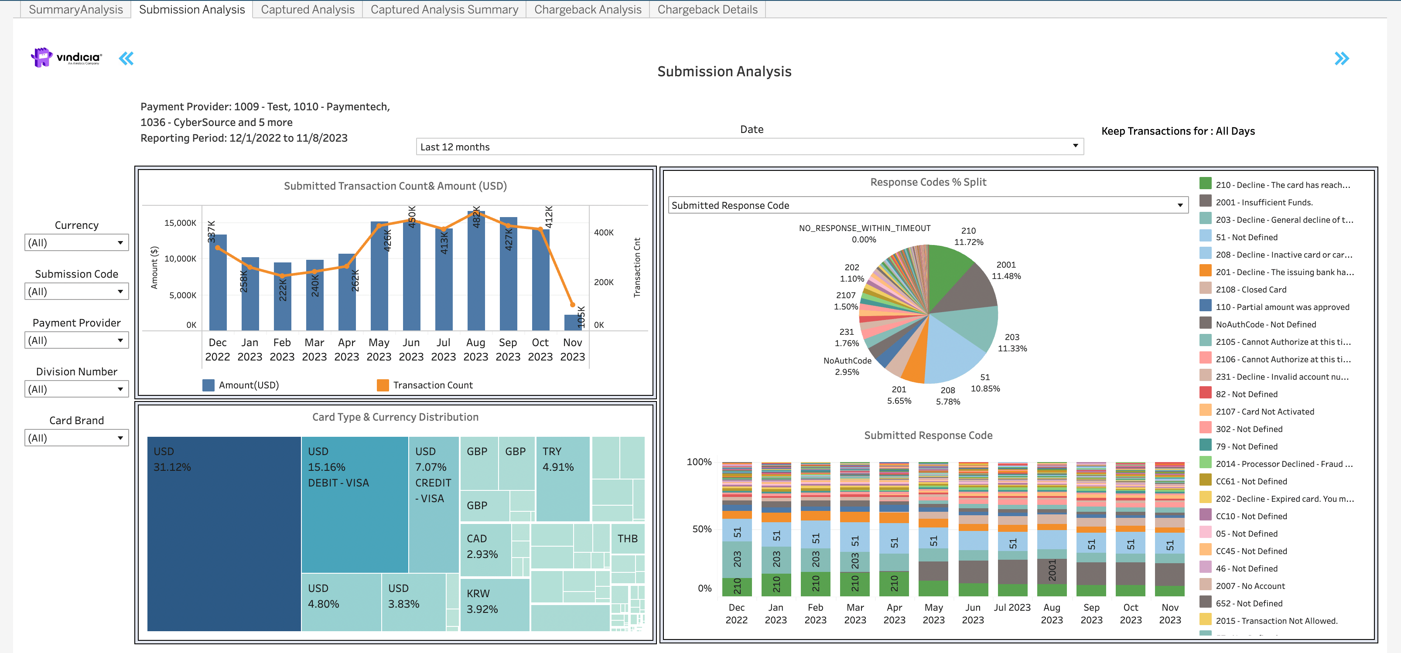This screenshot has width=1401, height=653.
Task: Open the SummaryAnalysis tab
Action: coord(75,9)
